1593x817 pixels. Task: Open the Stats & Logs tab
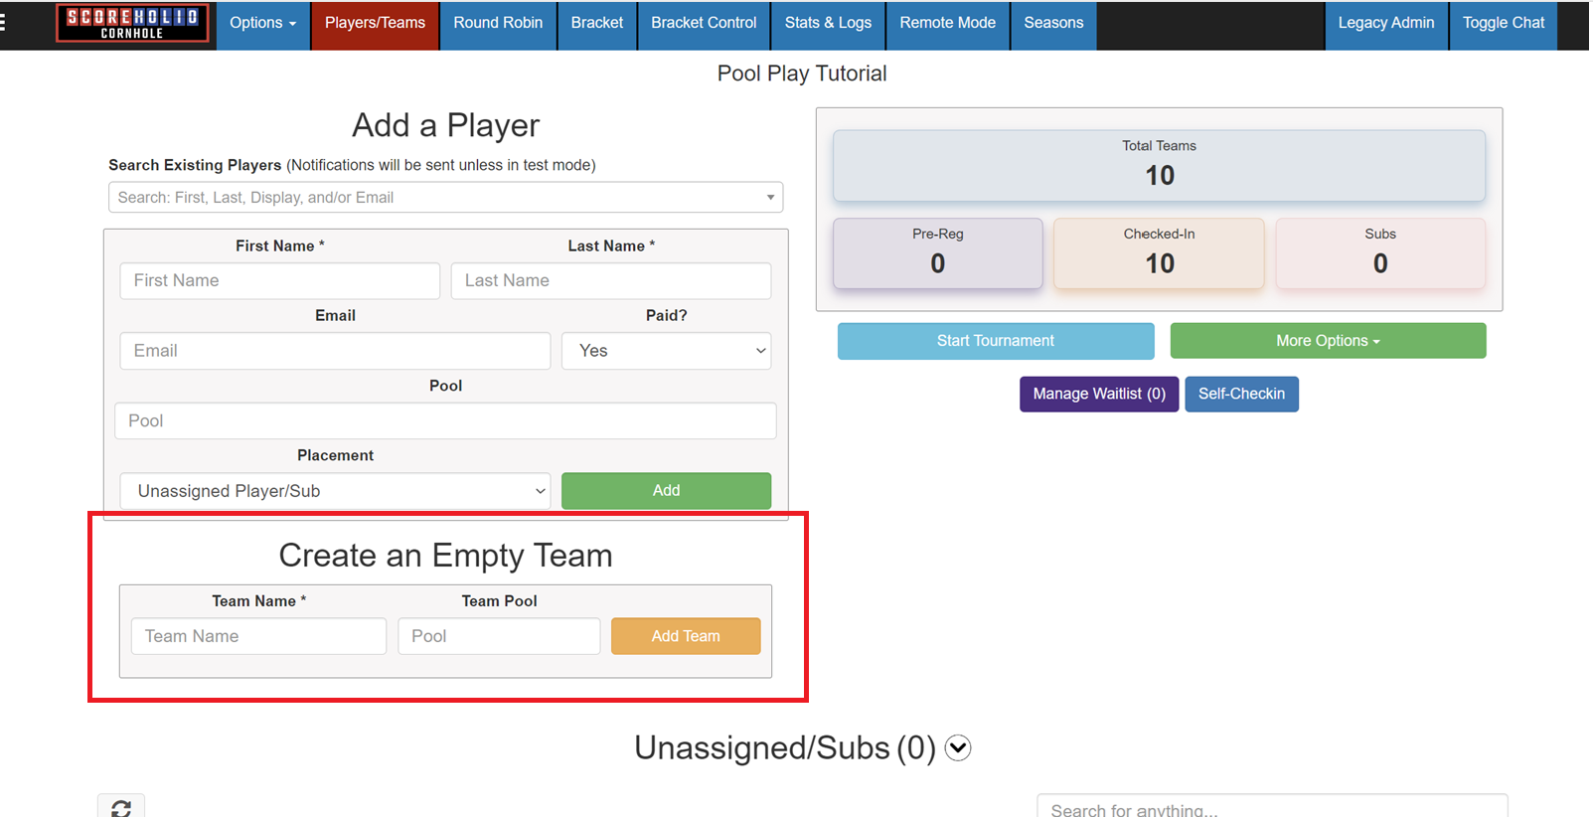click(827, 23)
